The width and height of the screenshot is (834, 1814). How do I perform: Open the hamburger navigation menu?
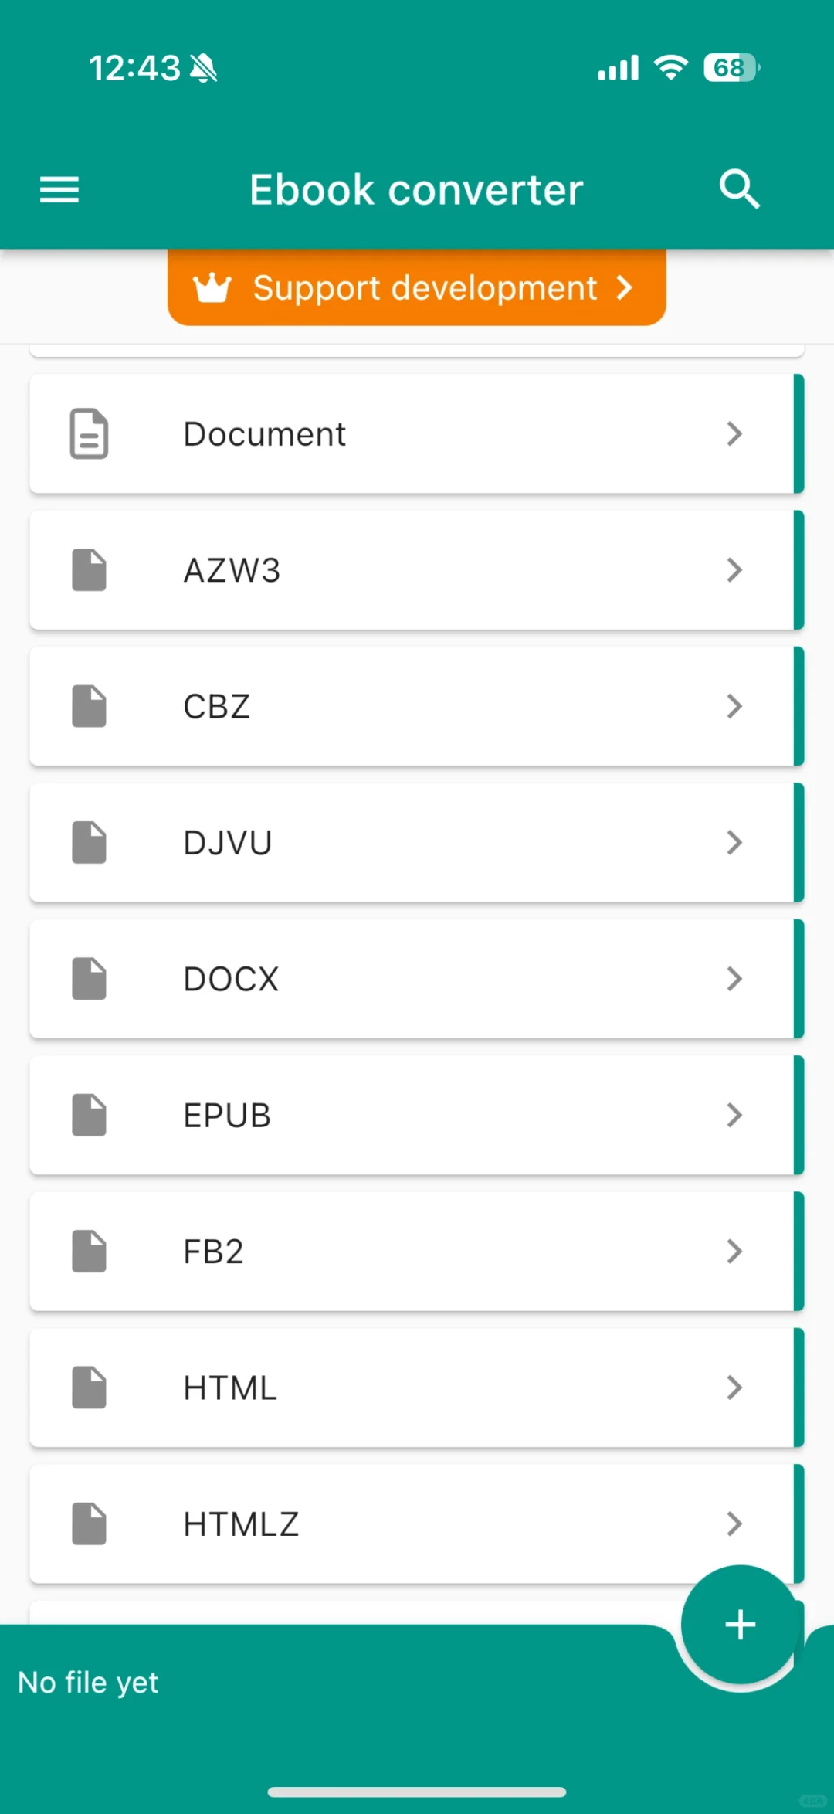pyautogui.click(x=59, y=189)
